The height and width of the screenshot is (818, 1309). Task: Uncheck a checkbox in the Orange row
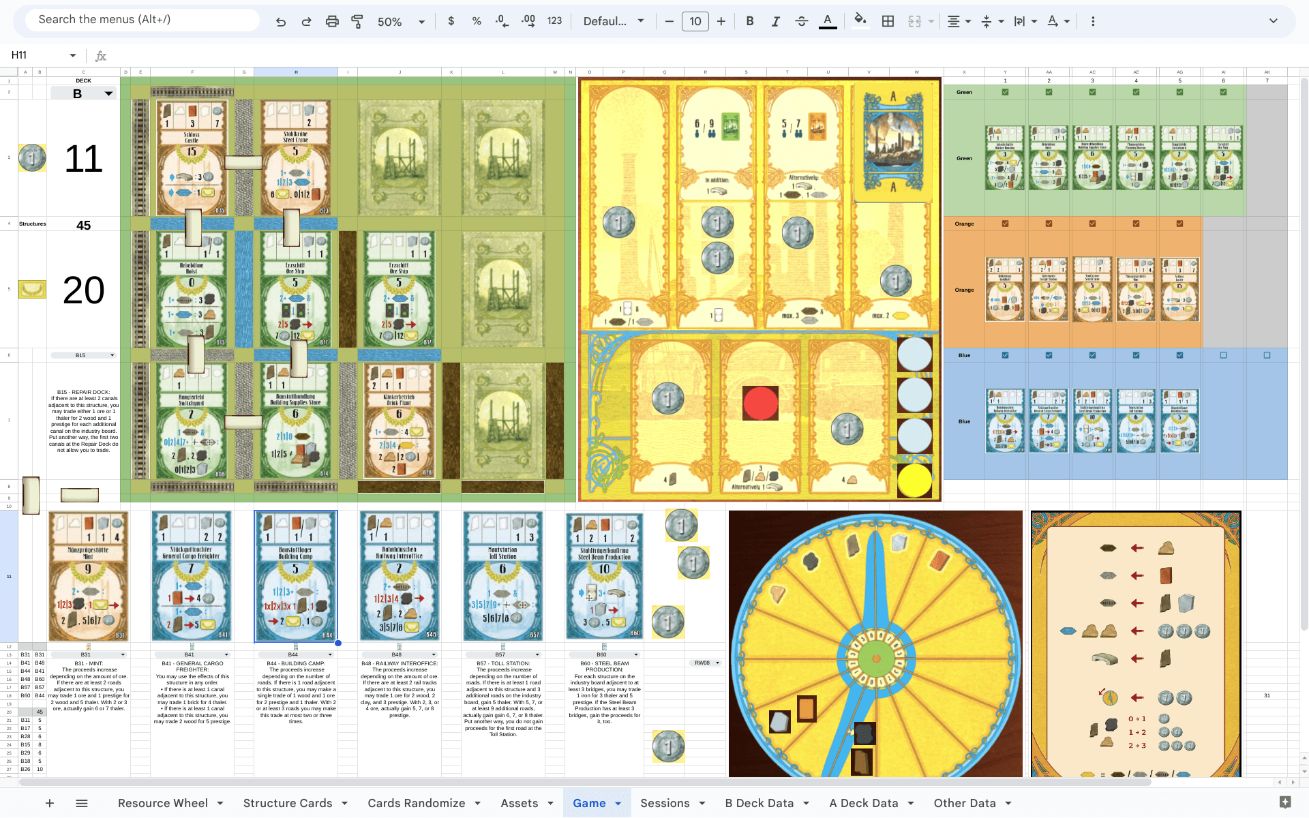click(1005, 223)
